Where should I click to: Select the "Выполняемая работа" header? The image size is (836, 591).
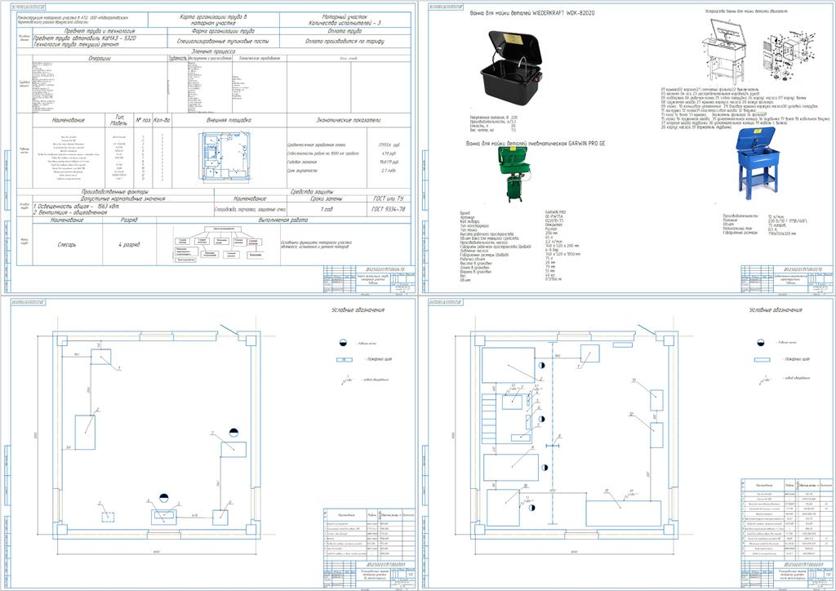283,220
